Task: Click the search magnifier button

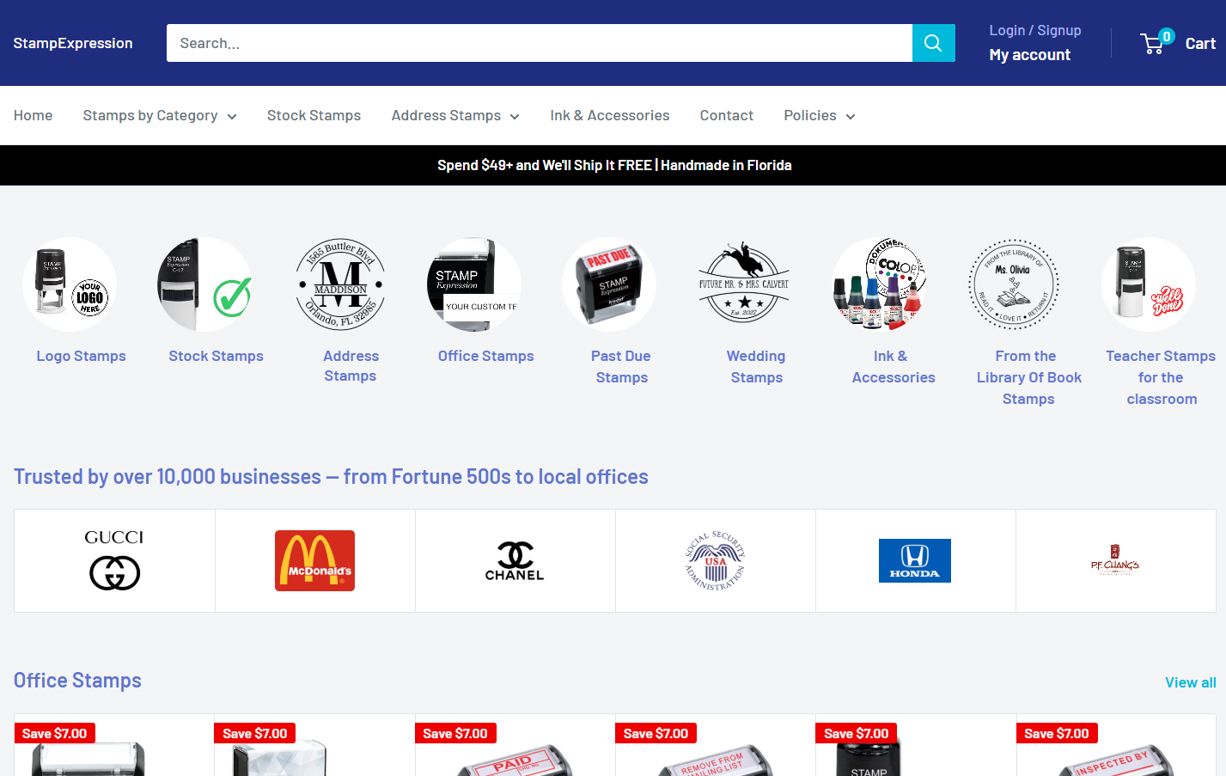Action: coord(933,43)
